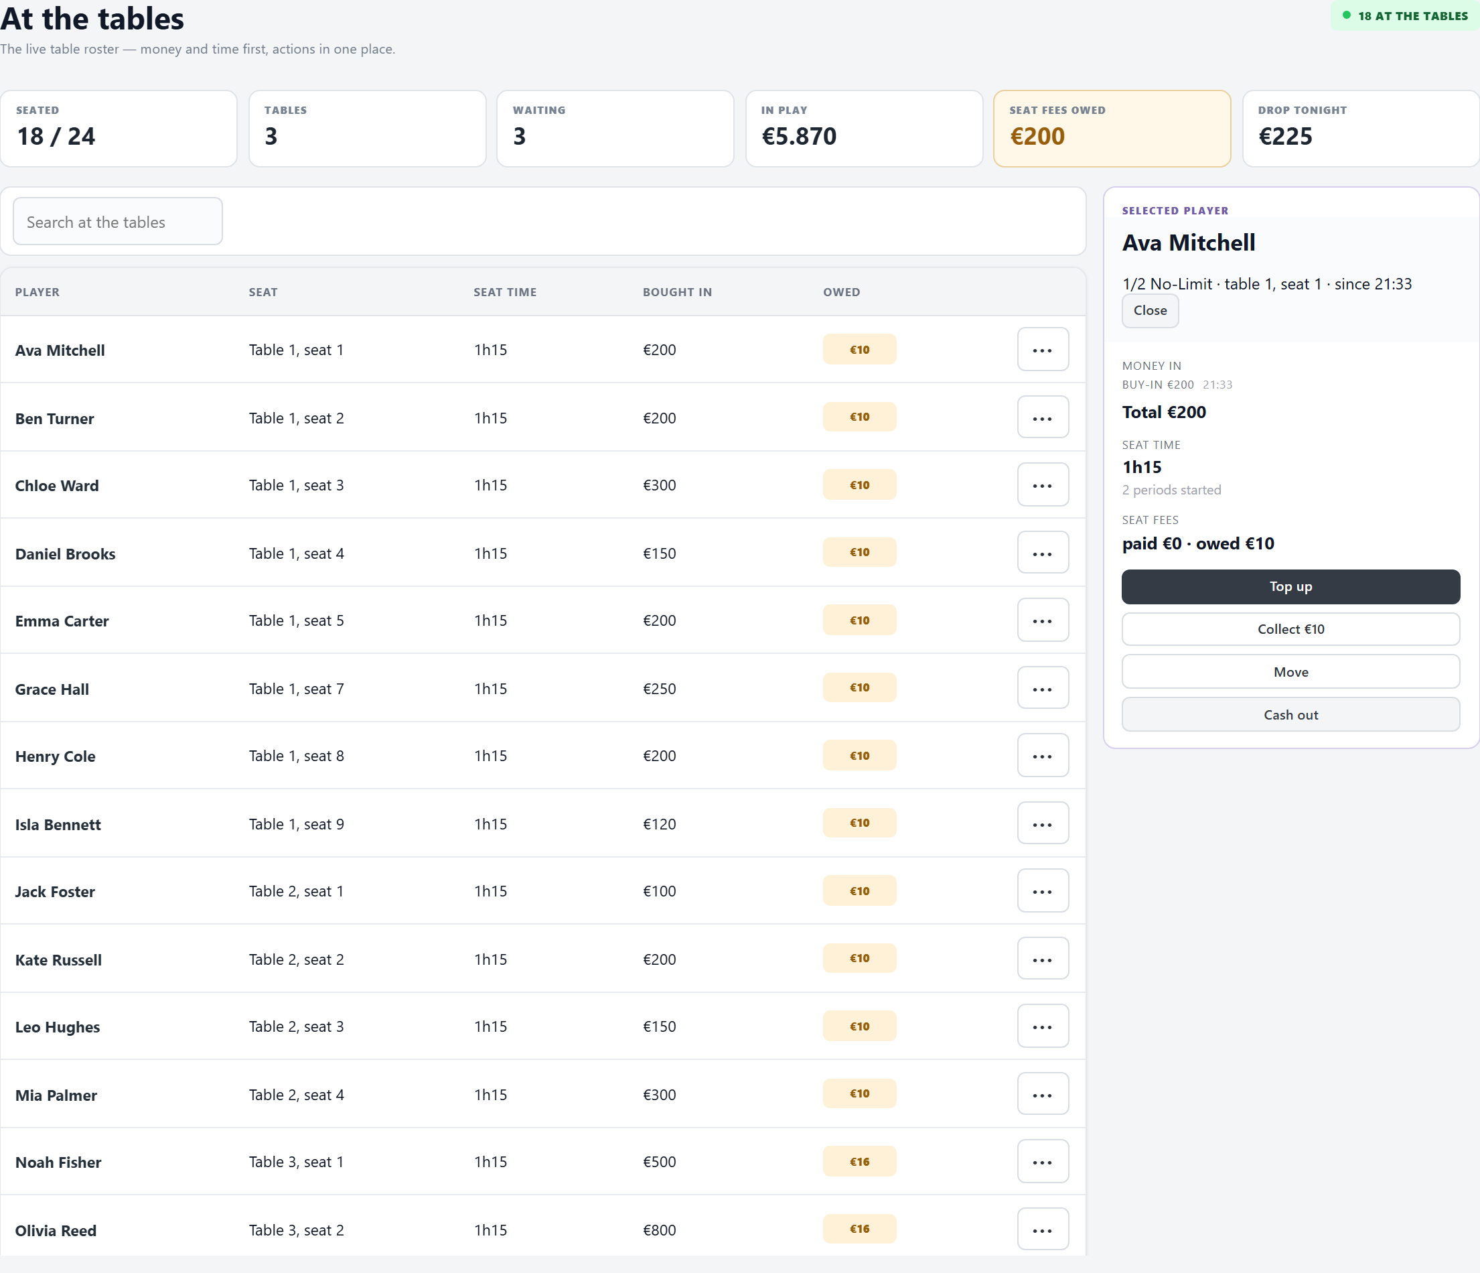Screen dimensions: 1480x1273
Task: Open actions menu for Jack Foster row
Action: [1042, 890]
